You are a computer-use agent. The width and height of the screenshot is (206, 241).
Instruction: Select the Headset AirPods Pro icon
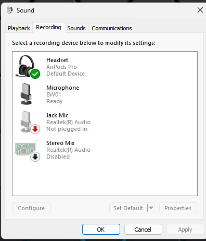point(27,66)
